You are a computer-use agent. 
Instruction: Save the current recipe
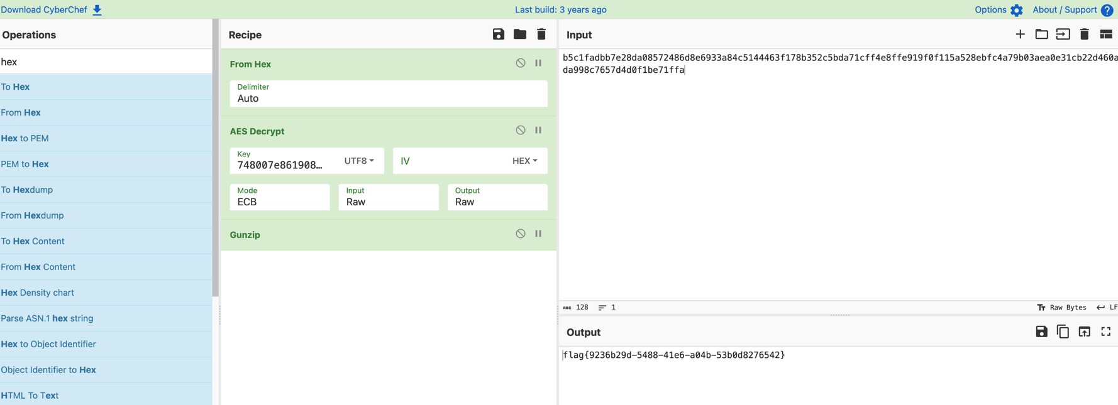pos(498,35)
